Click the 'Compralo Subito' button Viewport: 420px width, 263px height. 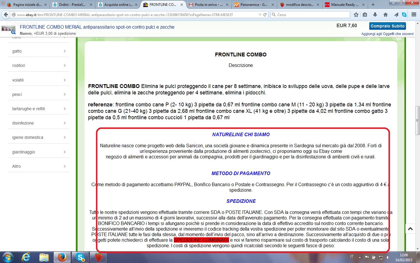(388, 26)
